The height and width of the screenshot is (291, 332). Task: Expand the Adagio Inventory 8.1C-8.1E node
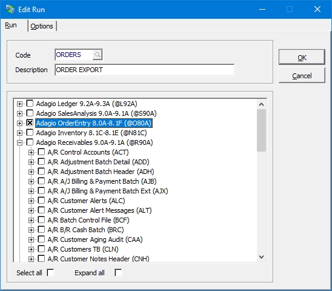[x=19, y=133]
